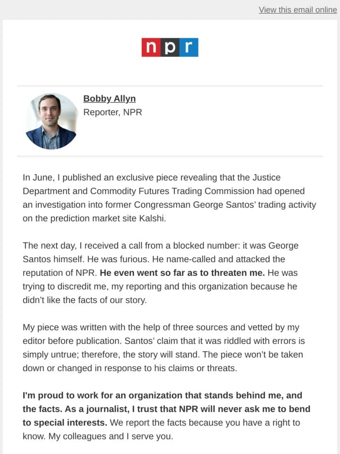Screen dimensions: 340x454
Task: Click the blue 'r' block of the logo
Action: [189, 47]
